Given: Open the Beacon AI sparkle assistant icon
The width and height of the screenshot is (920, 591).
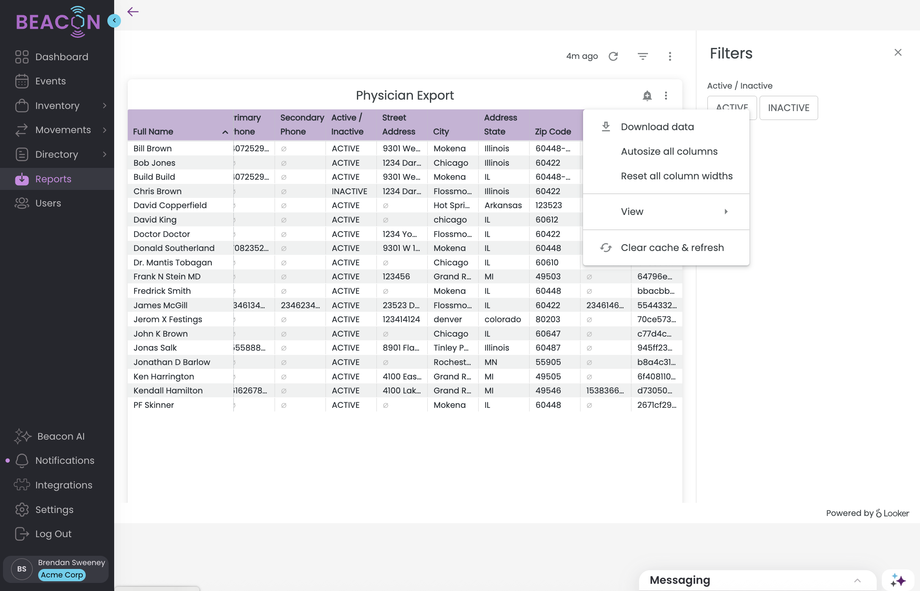Looking at the screenshot, I should coord(898,580).
